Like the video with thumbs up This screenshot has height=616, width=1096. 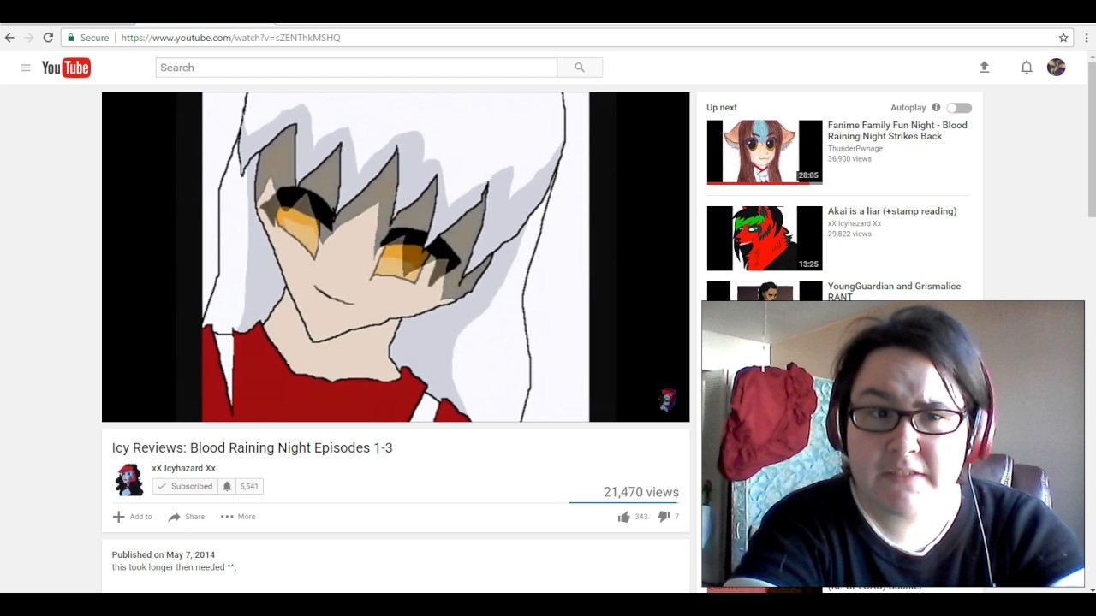pyautogui.click(x=624, y=517)
